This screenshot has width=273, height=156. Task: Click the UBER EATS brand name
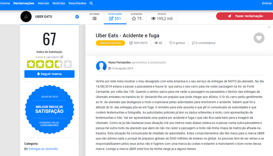point(43,17)
